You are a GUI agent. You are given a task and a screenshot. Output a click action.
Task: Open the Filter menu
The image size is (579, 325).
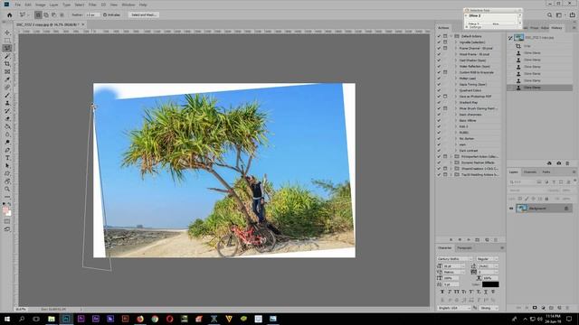tap(92, 5)
